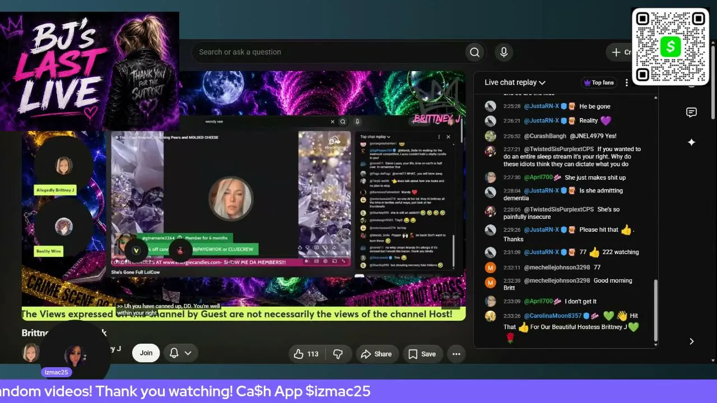Dislike the video with thumbs down

(x=338, y=354)
